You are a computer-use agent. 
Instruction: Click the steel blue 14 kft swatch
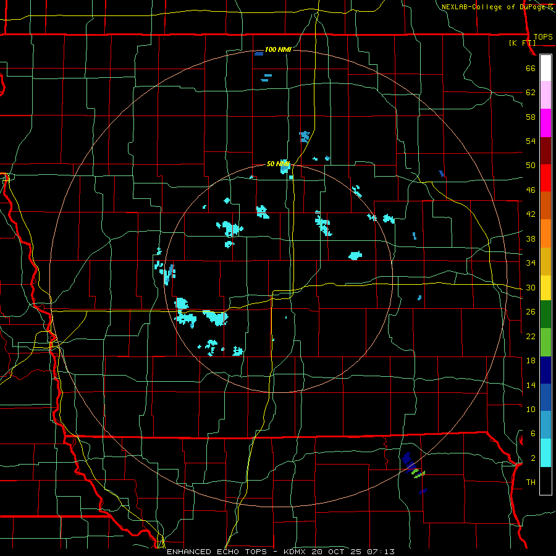point(545,425)
